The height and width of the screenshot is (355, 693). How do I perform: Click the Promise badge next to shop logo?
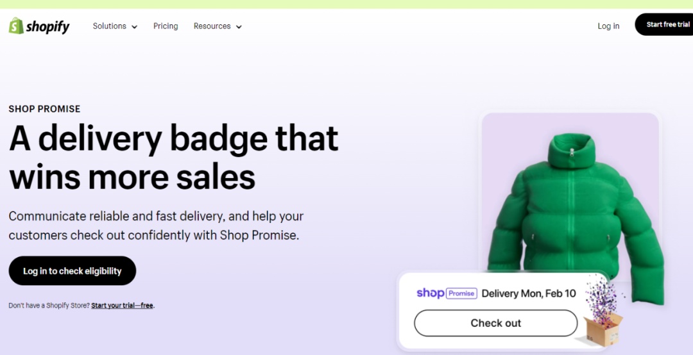[x=461, y=293]
